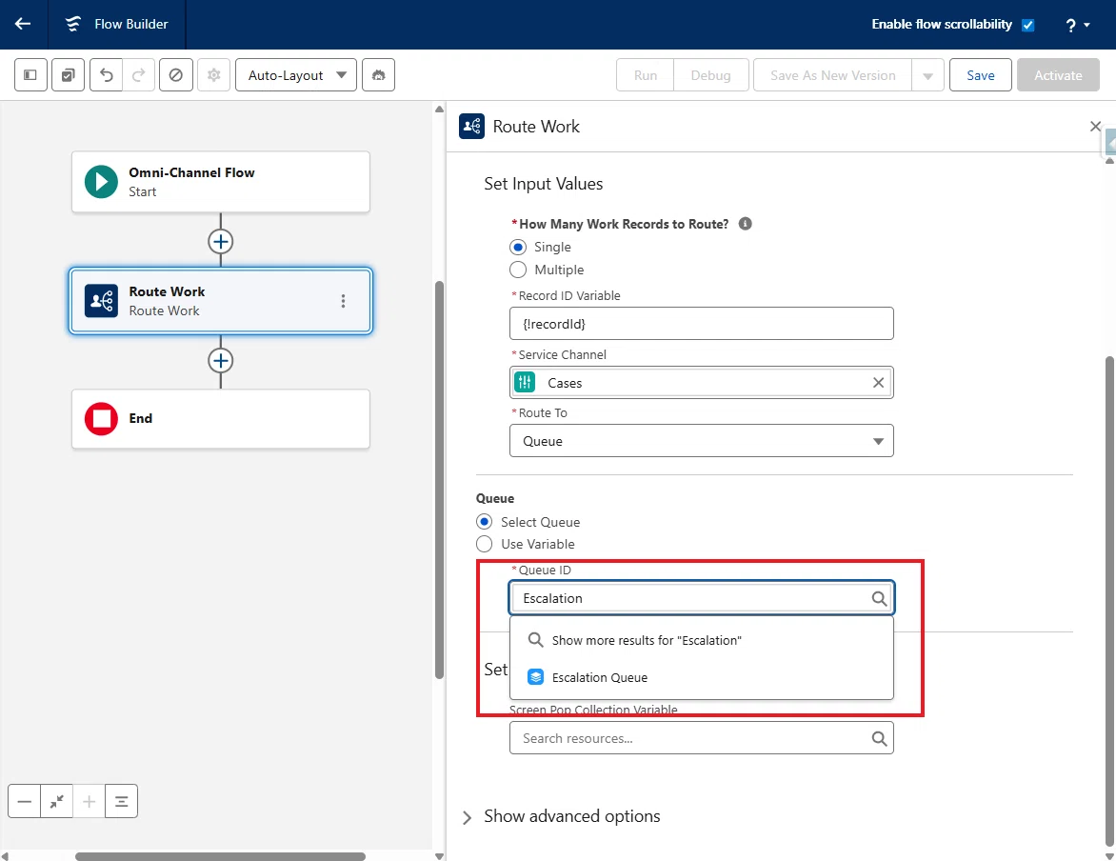Screen dimensions: 1116x861
Task: Click the Queue ID search magnifier
Action: 879,598
